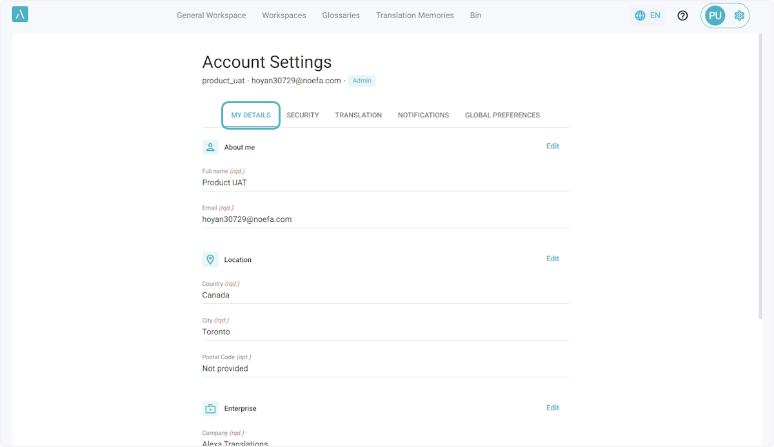Open the EN language selector

(x=655, y=15)
